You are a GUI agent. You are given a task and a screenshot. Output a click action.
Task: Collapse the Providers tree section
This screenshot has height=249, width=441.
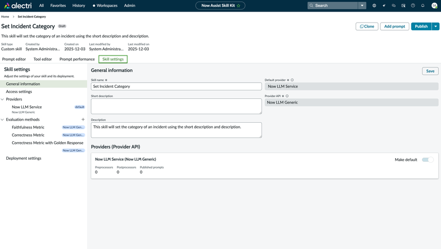coord(3,99)
